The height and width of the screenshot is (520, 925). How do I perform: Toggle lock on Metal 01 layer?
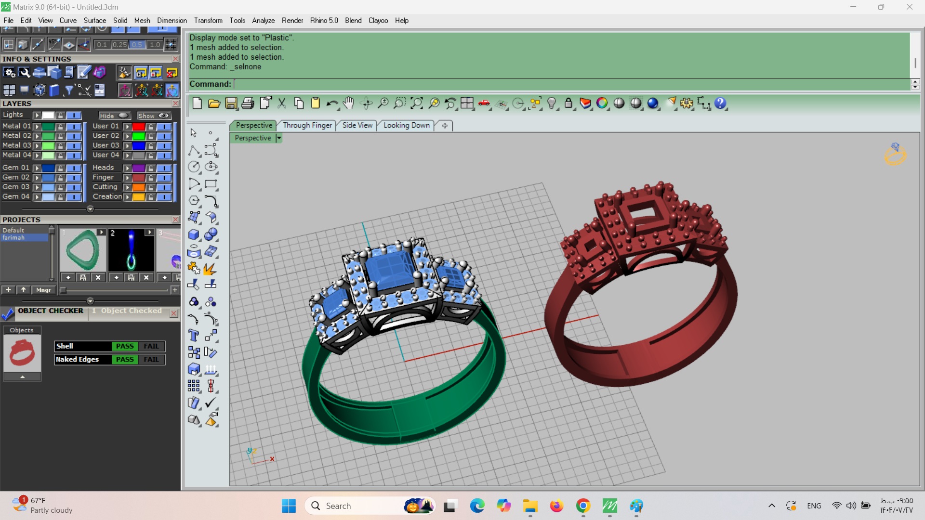pos(60,127)
